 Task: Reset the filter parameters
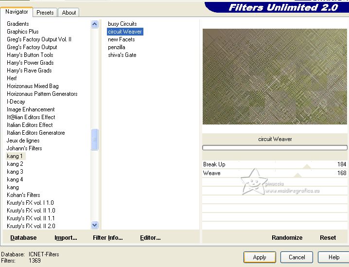328,238
